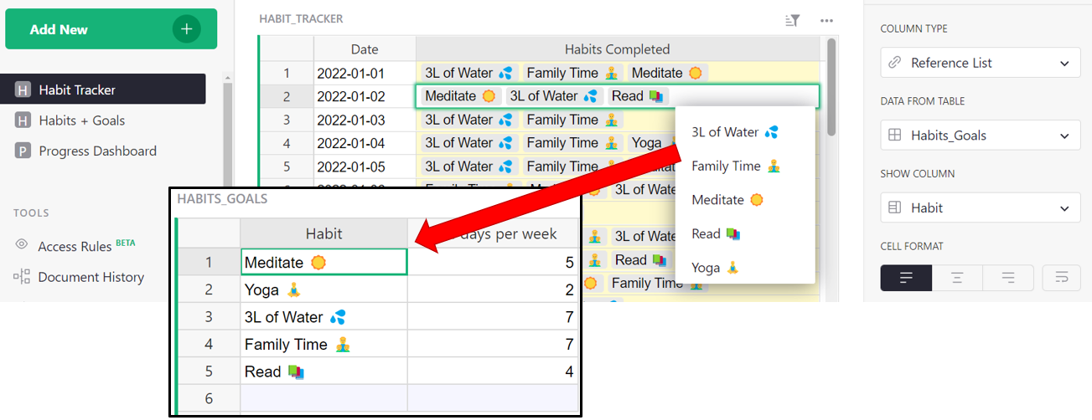
Task: Click the plus icon on Add New
Action: click(x=186, y=29)
